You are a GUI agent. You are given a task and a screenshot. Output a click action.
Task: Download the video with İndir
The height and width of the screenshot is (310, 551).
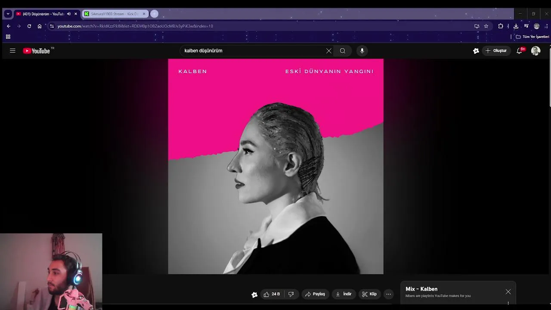click(x=344, y=294)
